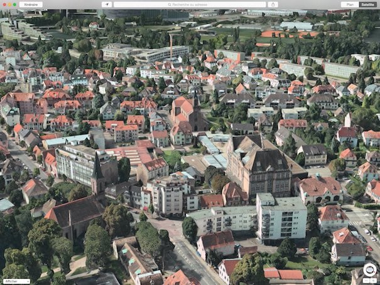This screenshot has width=380, height=285.
Task: Click the current location arrow icon
Action: click(107, 4)
